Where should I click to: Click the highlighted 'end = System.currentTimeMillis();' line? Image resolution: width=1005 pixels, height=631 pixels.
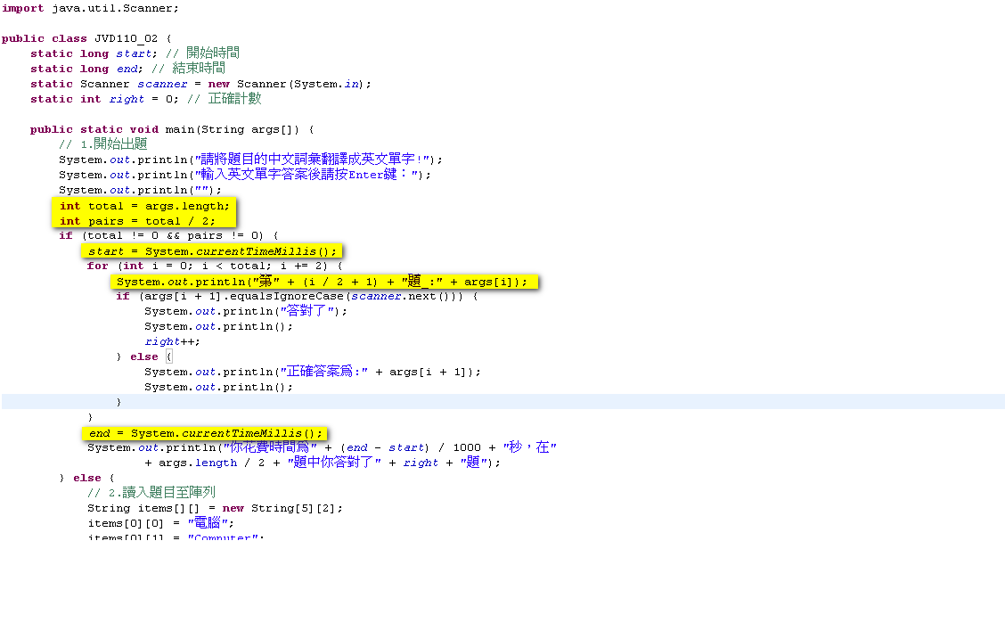coord(205,433)
